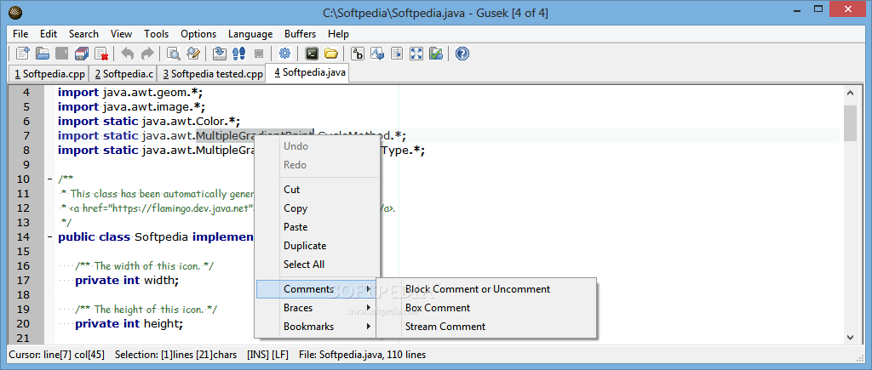This screenshot has width=872, height=370.
Task: Click the Open file folder icon
Action: click(x=43, y=54)
